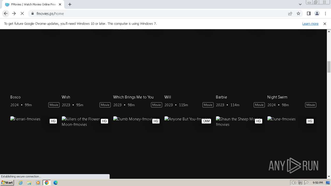Open Windows Media Player from the taskbar

[38, 183]
